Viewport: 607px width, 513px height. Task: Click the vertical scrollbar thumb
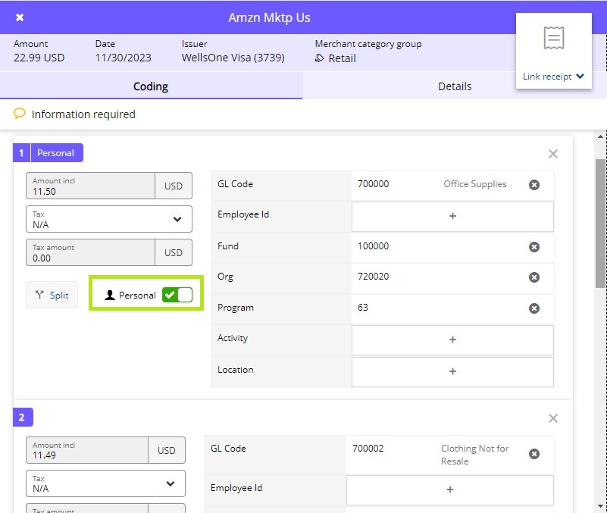[x=600, y=224]
